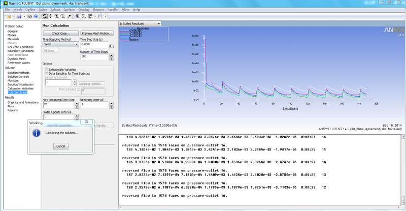Screen dimensions: 406x211
Task: Expand the open file icon dropdown arrow
Action: click(14, 16)
